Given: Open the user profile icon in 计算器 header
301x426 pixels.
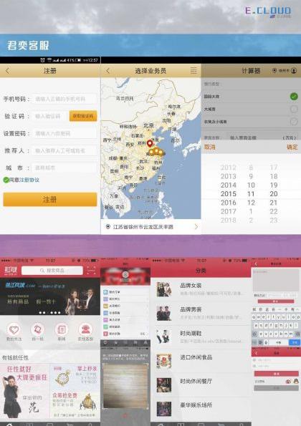Looking at the screenshot, I should [294, 71].
